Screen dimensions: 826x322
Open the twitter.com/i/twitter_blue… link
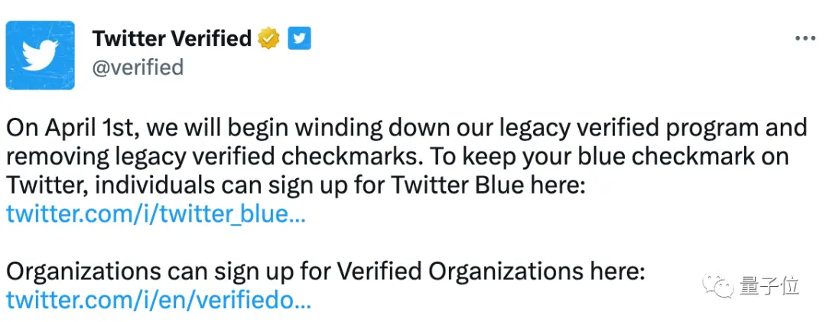[156, 215]
